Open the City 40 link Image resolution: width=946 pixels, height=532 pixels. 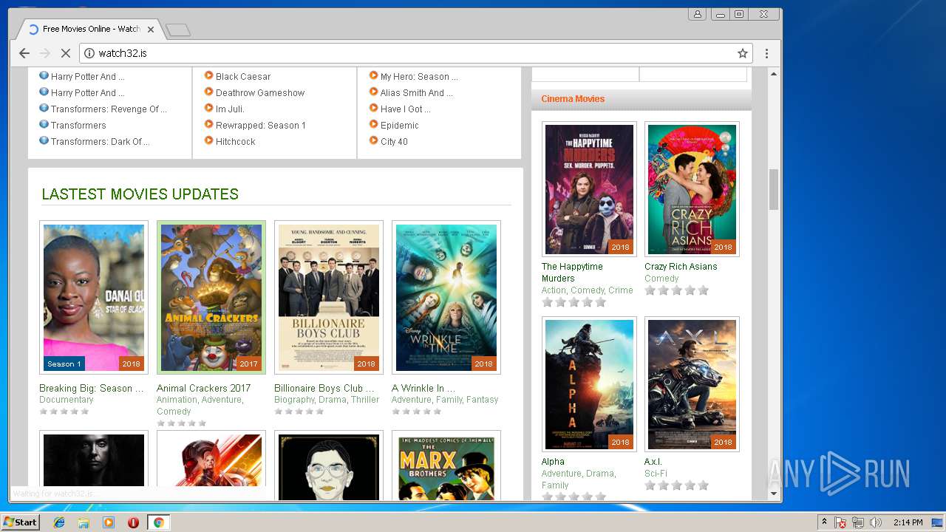click(394, 141)
